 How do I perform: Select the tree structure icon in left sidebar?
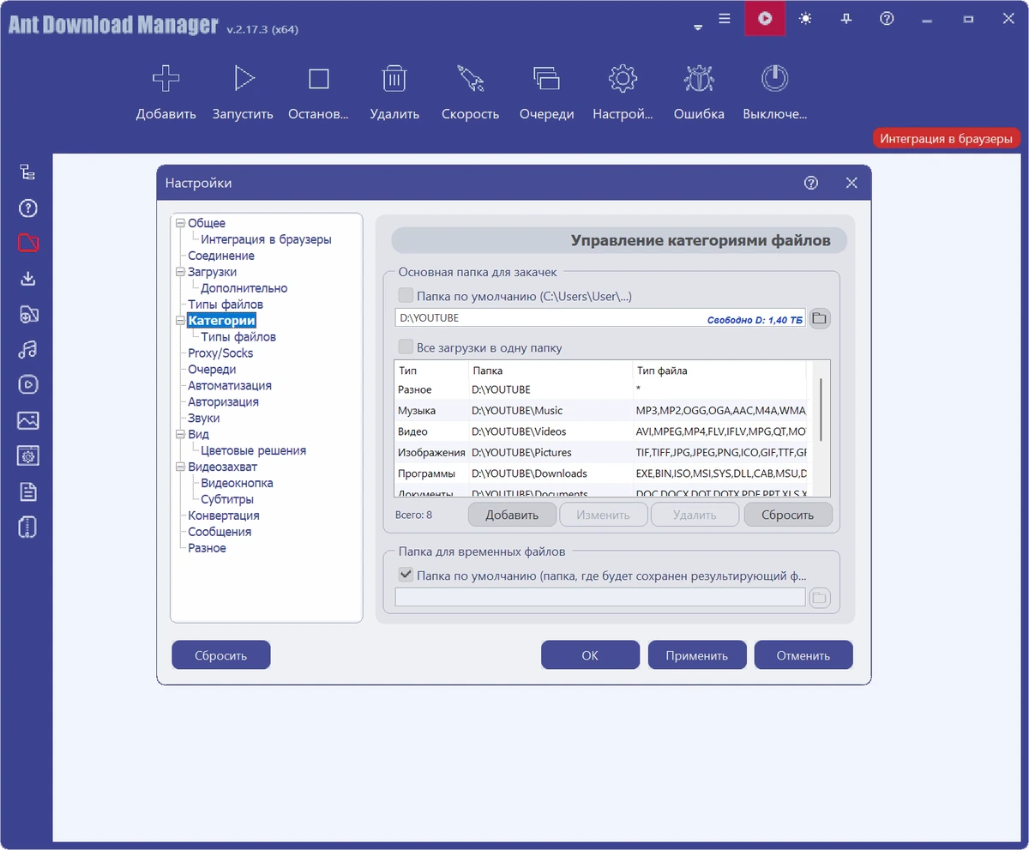click(x=27, y=172)
